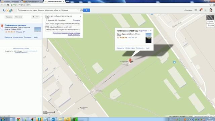Close the link sharing popup
Viewport: 215px width, 121px height.
click(81, 16)
